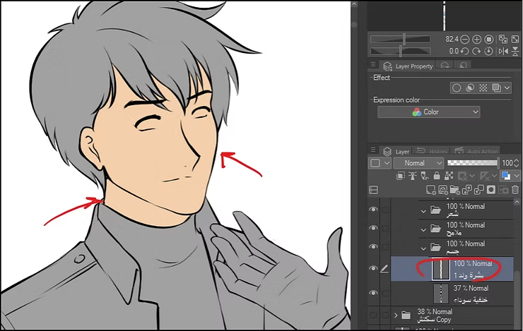Viewport: 523px width, 331px height.
Task: Toggle Clip to layer below
Action: (x=401, y=176)
